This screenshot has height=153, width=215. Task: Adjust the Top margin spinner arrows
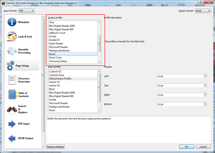(205, 85)
